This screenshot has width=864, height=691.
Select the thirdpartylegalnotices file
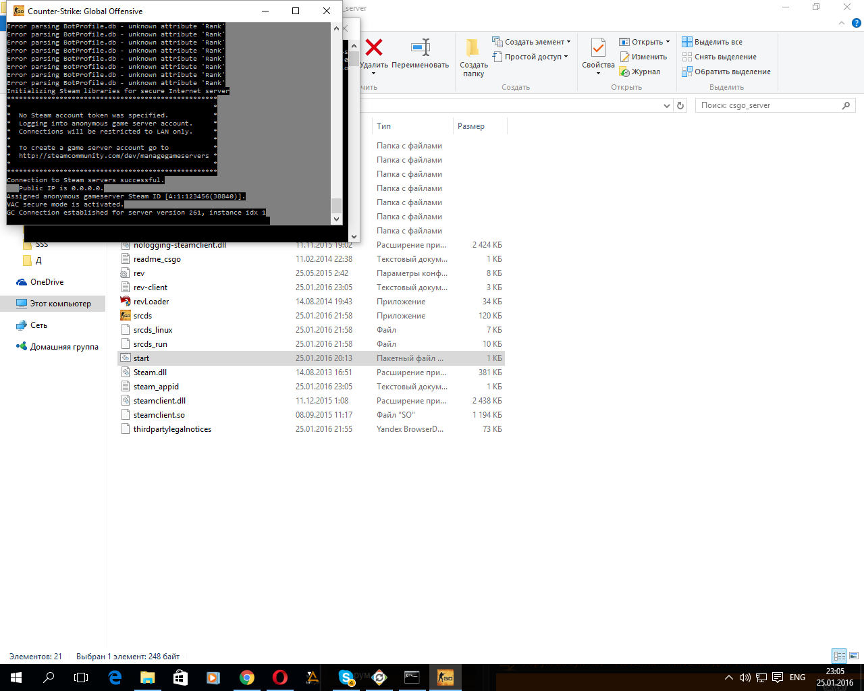[311, 429]
